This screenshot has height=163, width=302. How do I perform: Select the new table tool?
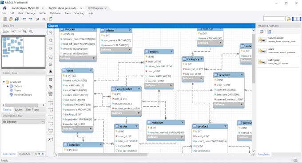pos(51,79)
